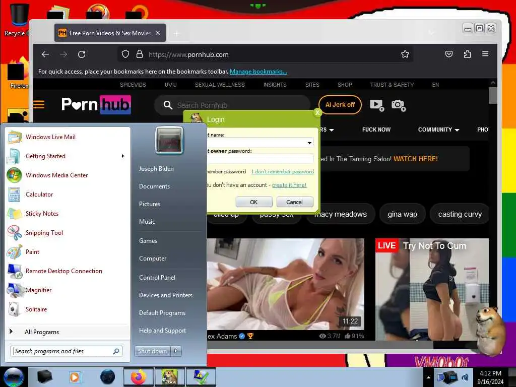516x387 pixels.
Task: Click the search magnifier icon on site
Action: pyautogui.click(x=168, y=105)
